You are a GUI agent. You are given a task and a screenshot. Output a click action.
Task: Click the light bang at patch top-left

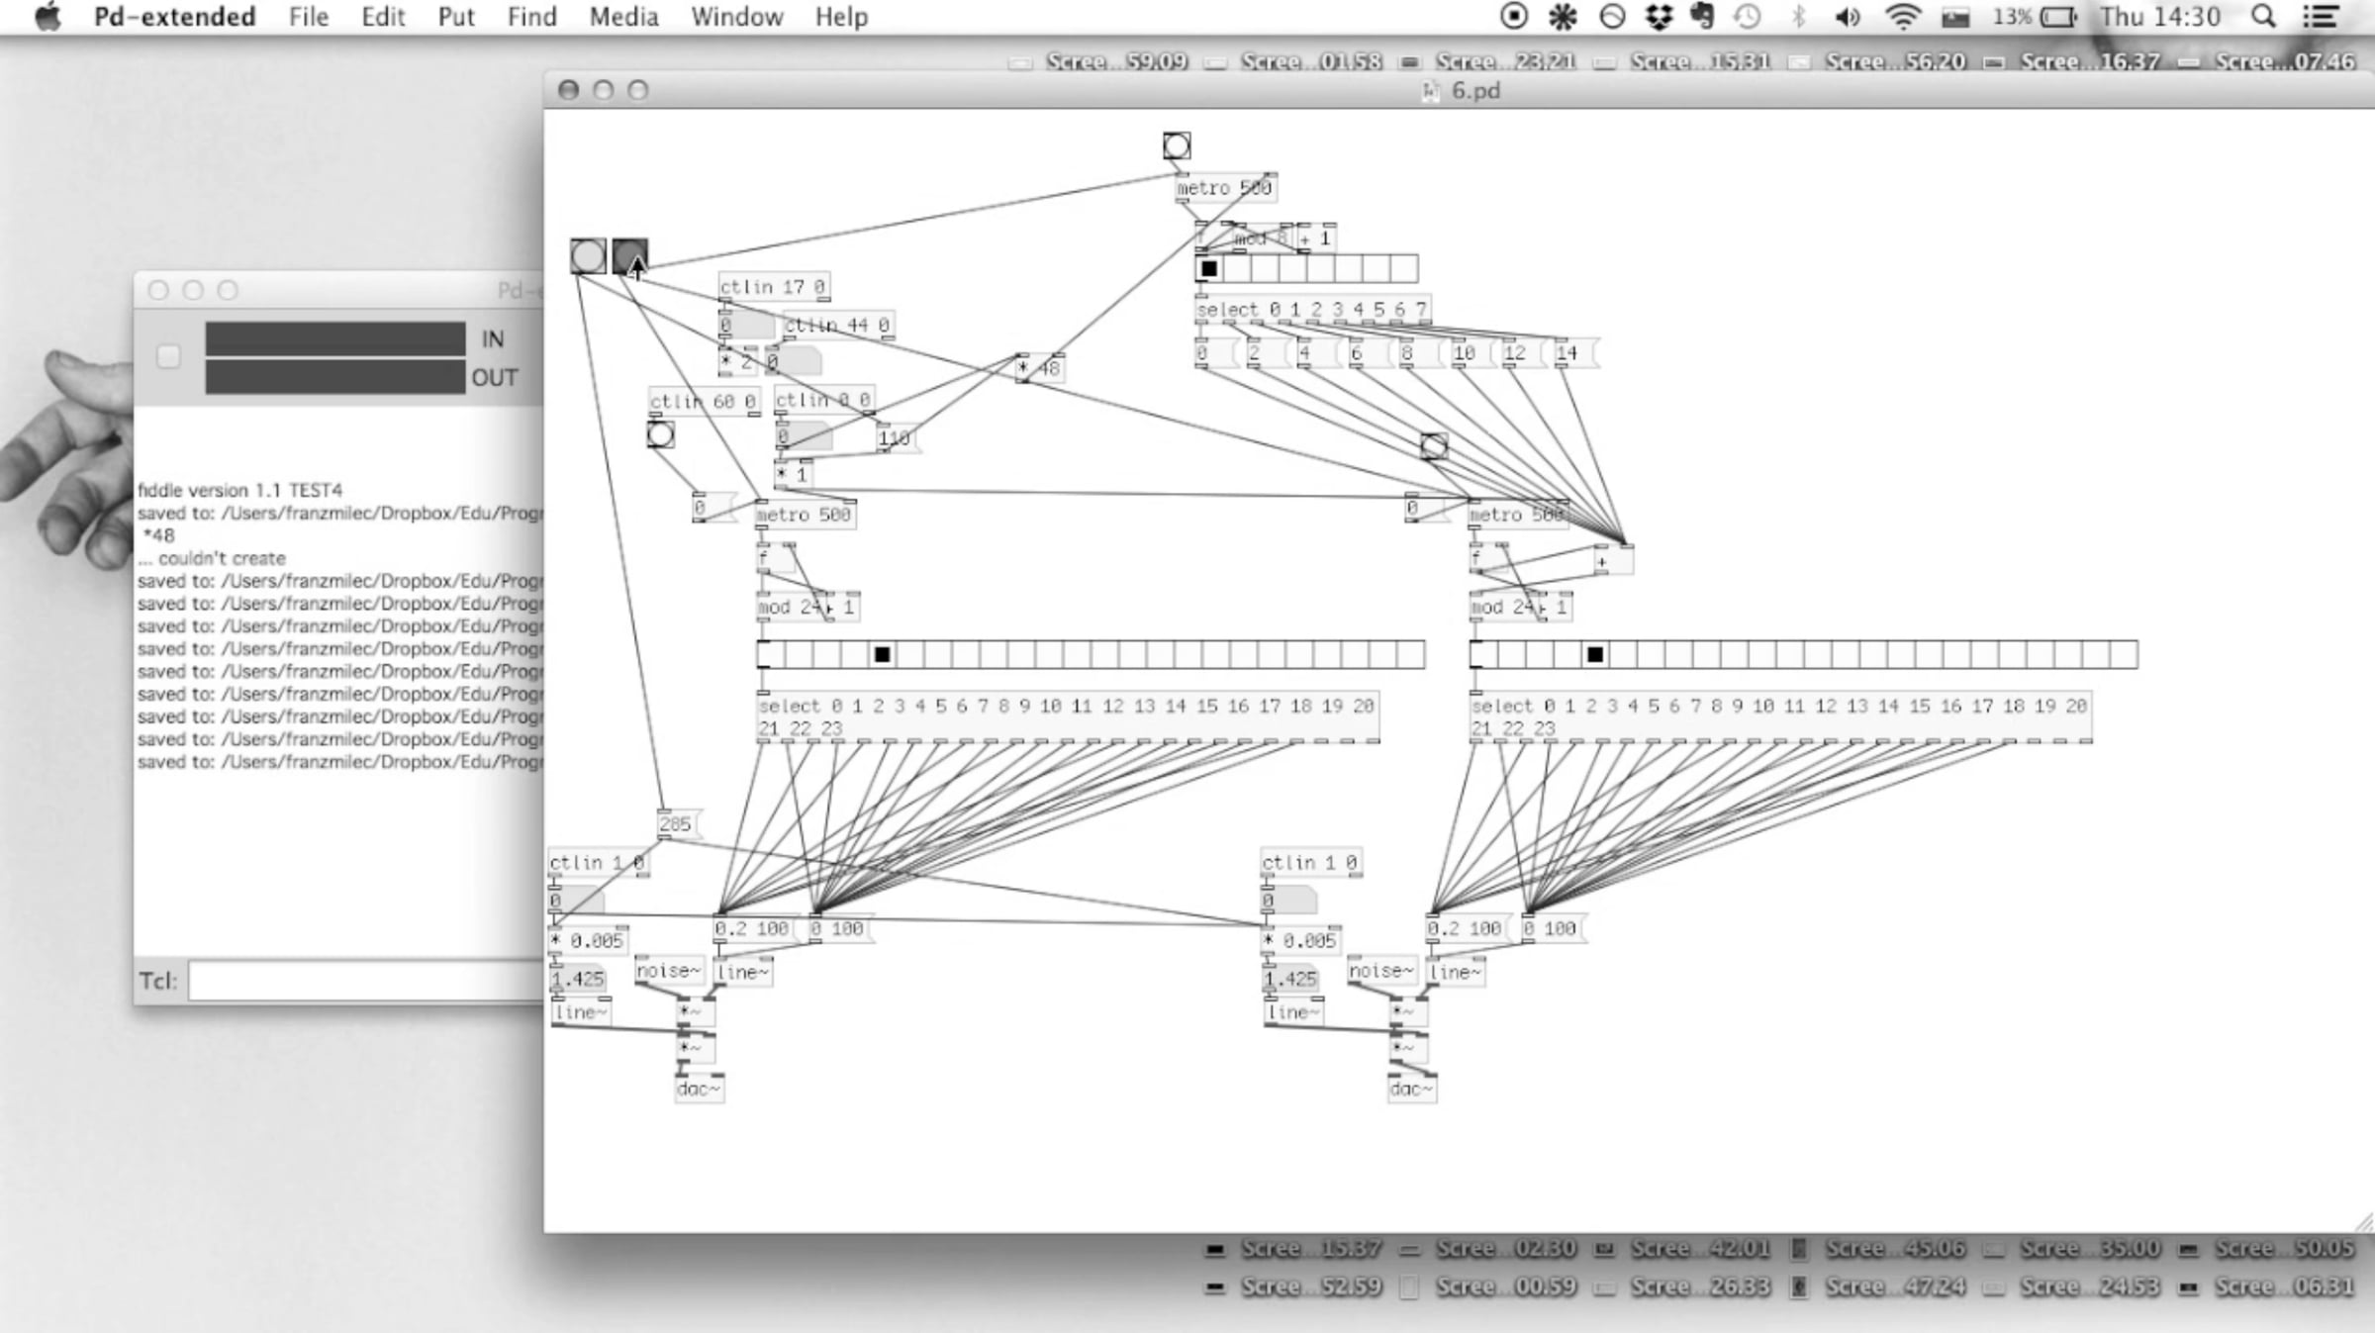[588, 256]
